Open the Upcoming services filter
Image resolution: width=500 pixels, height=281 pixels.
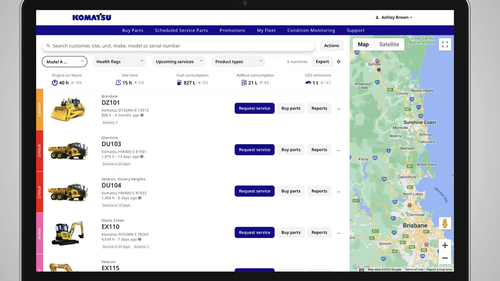[x=179, y=62]
